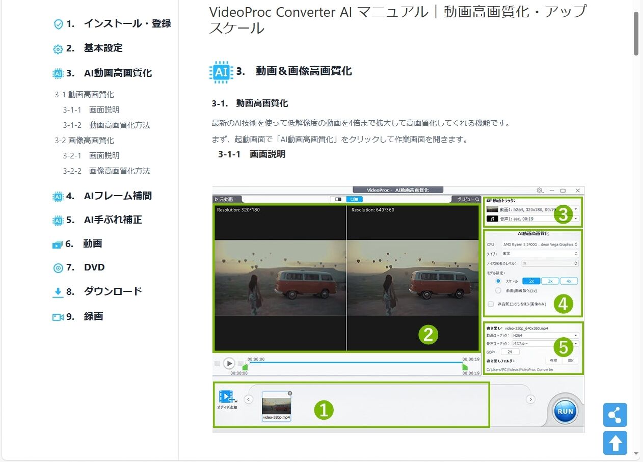Open the 動画コーデック H264 dropdown
Viewport: 643px width, 462px height.
(545, 336)
